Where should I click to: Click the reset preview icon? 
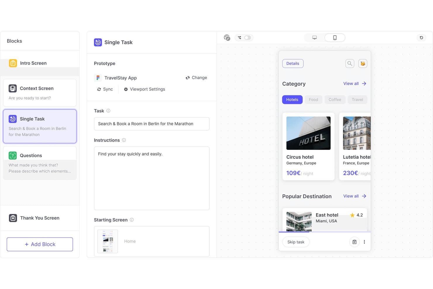[x=421, y=37]
